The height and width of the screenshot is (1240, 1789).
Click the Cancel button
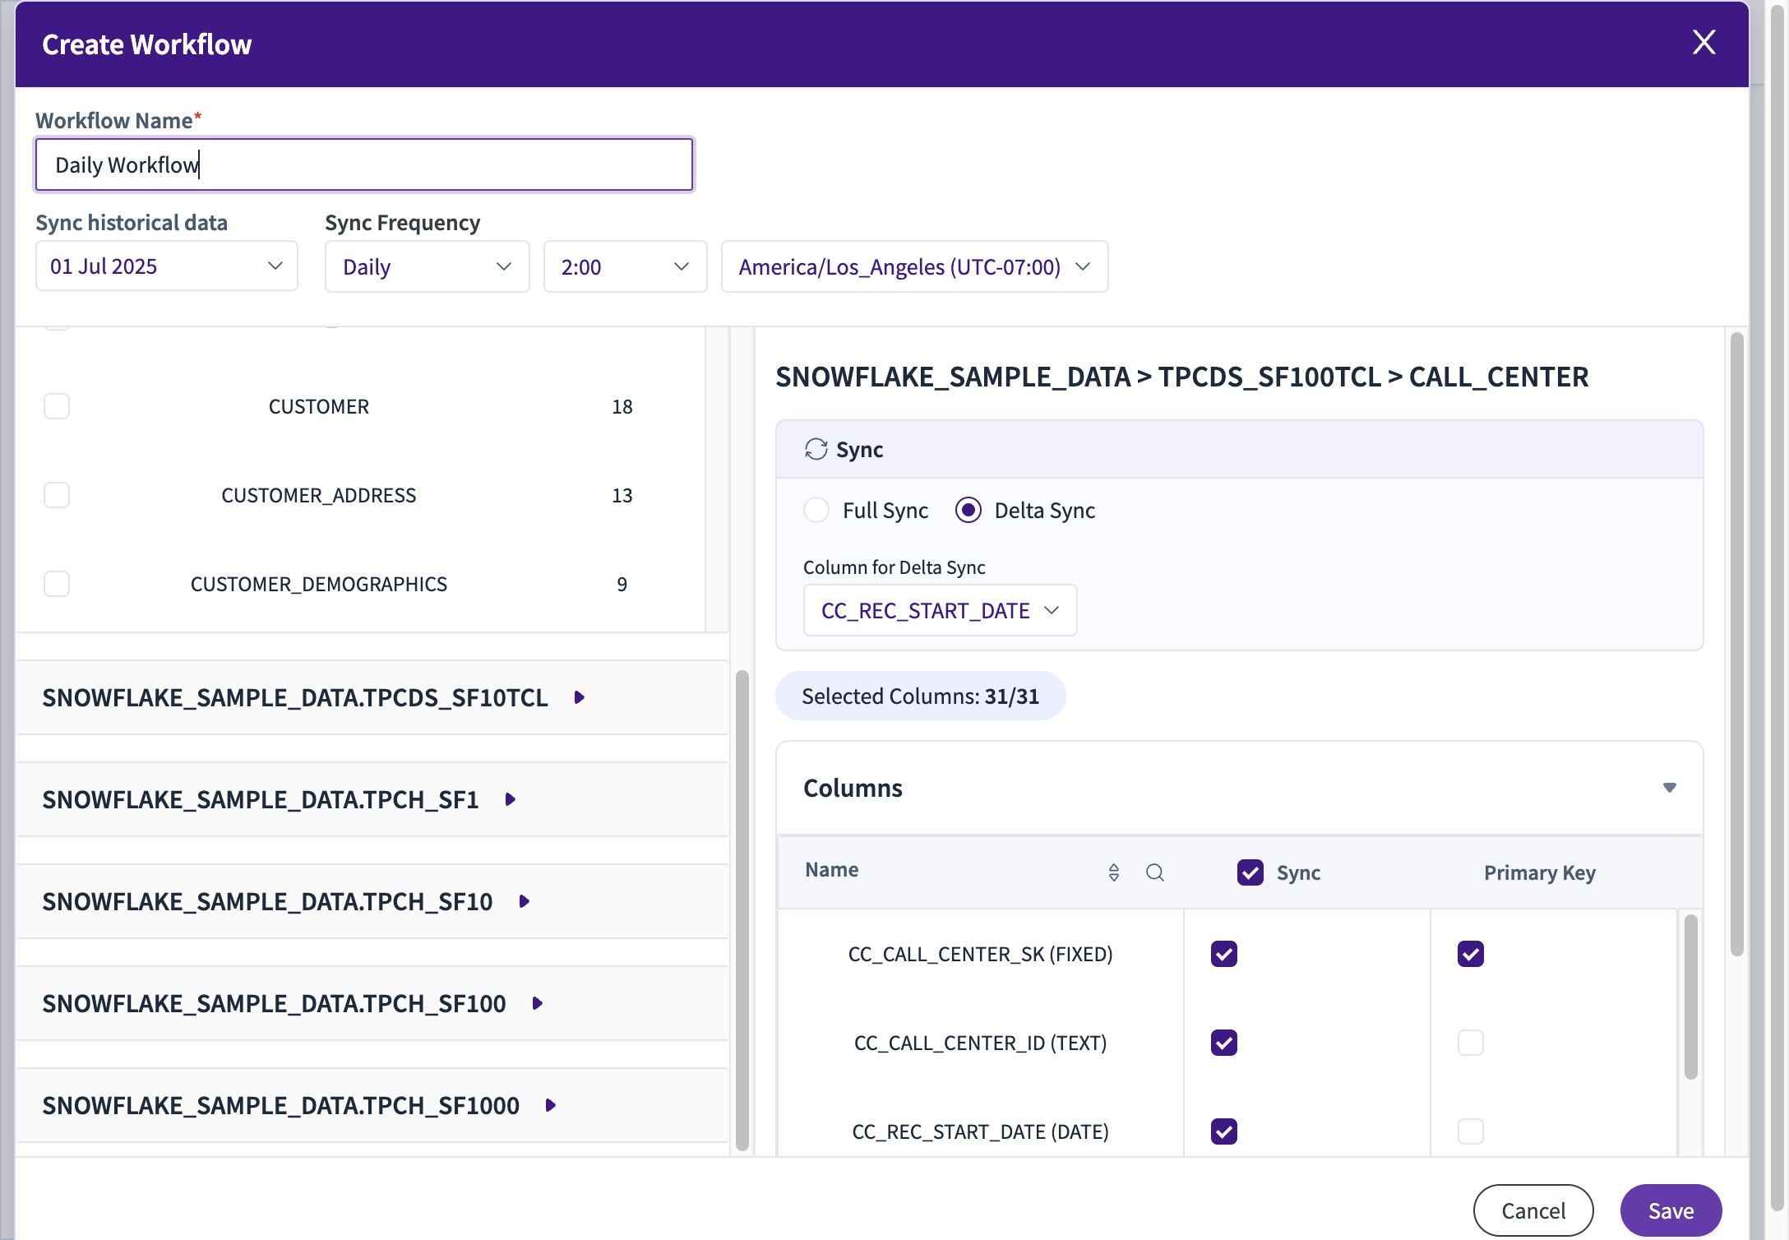click(x=1532, y=1210)
